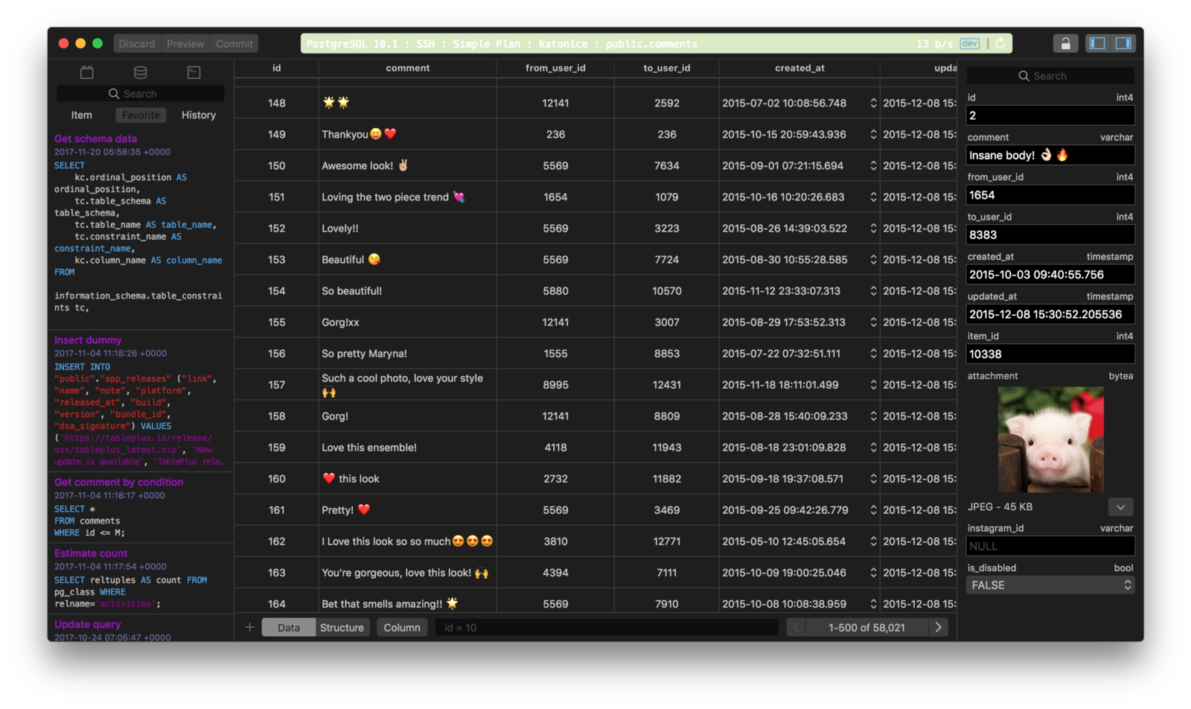Click the refresh icon in connection bar
Screen dimensions: 1191x709
tap(1000, 44)
